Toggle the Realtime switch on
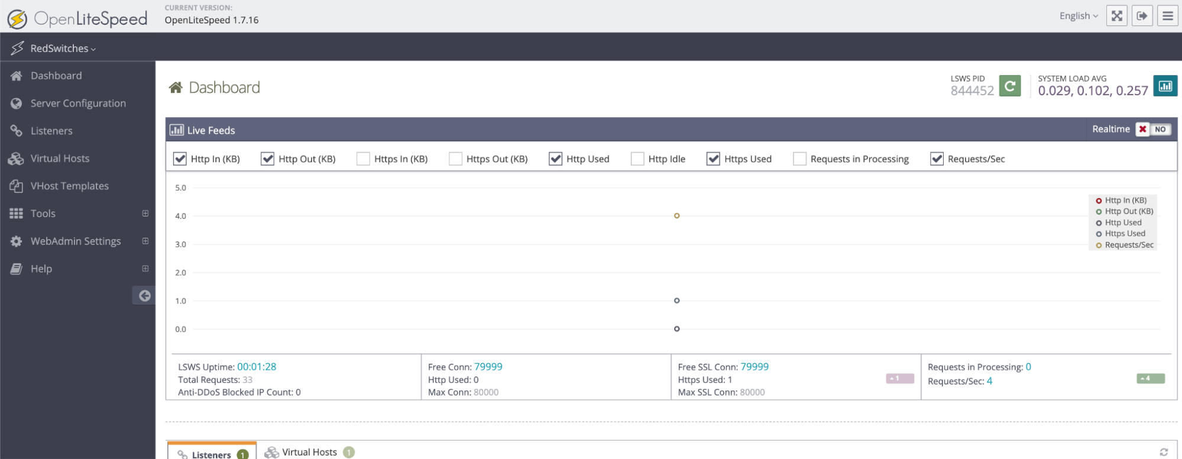This screenshot has height=459, width=1182. (1153, 130)
